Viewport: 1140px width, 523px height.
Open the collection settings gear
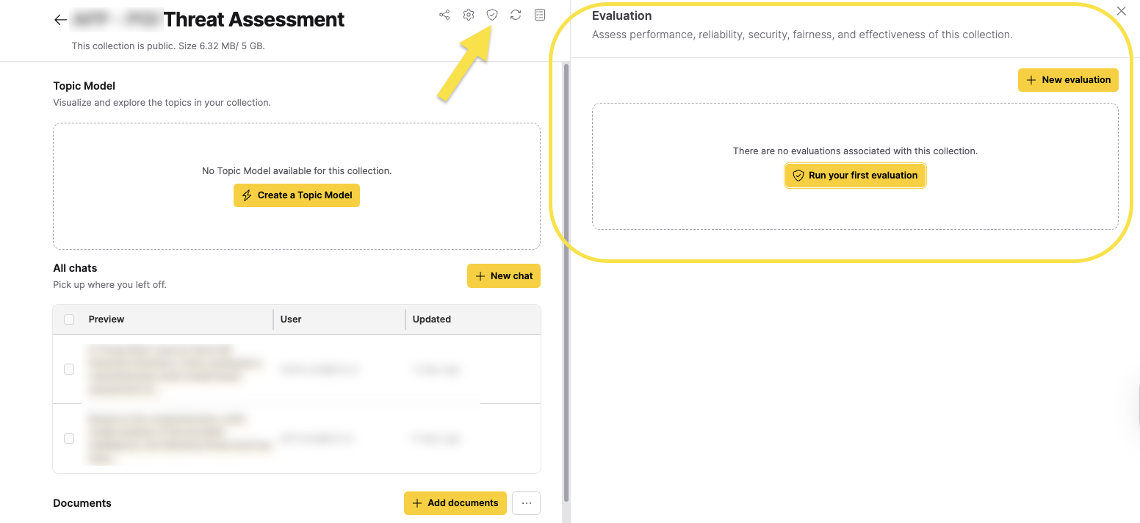[468, 14]
